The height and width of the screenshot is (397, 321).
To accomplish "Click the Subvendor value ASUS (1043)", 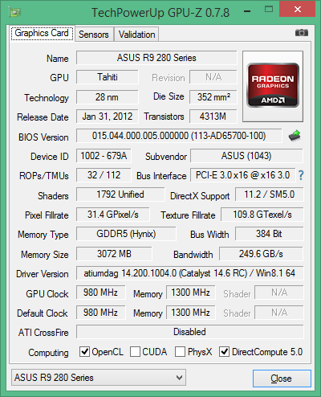I will click(x=246, y=156).
